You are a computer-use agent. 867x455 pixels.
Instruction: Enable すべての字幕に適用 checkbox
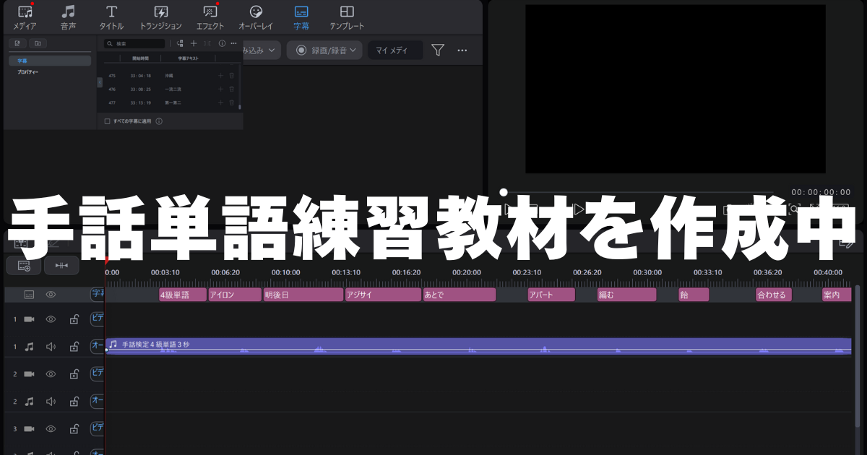coord(108,121)
